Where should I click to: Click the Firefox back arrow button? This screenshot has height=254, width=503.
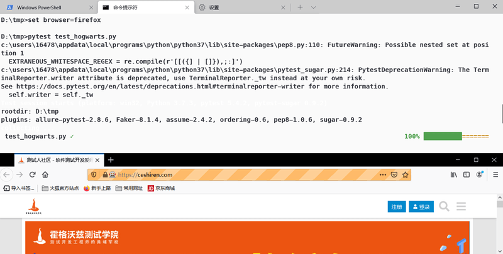(x=6, y=175)
